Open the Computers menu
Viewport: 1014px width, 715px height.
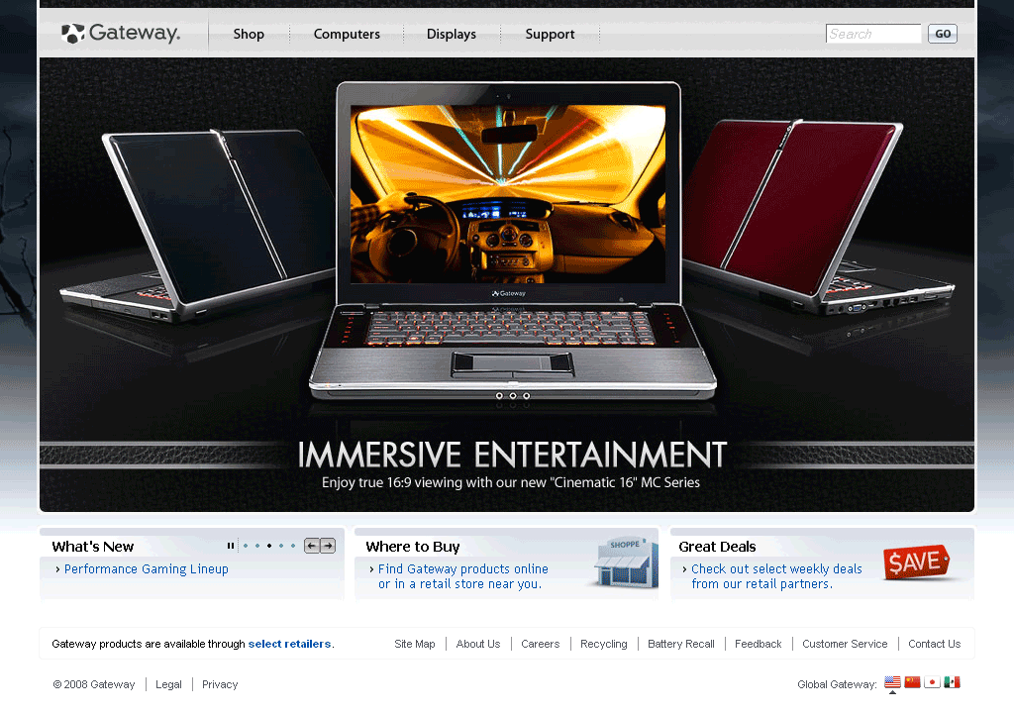(x=347, y=34)
